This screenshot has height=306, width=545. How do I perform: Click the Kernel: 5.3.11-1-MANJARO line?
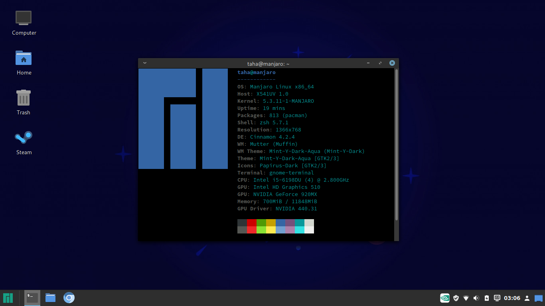[x=276, y=101]
